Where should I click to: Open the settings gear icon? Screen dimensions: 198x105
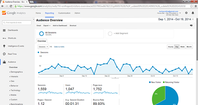click(x=186, y=13)
